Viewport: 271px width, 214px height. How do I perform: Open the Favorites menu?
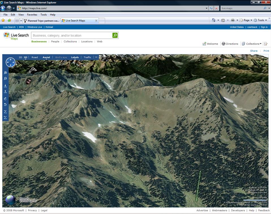32,15
